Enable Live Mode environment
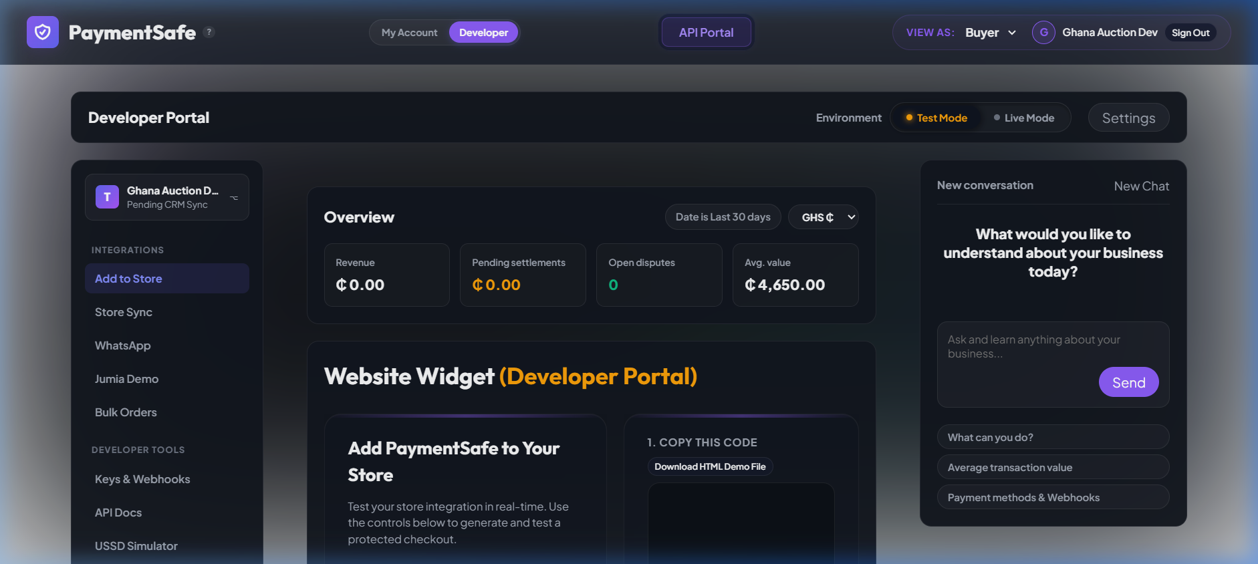The width and height of the screenshot is (1258, 564). click(1024, 118)
